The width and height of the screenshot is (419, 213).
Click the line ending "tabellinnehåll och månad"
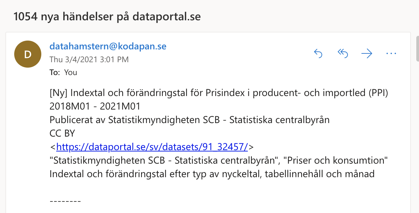click(x=212, y=174)
